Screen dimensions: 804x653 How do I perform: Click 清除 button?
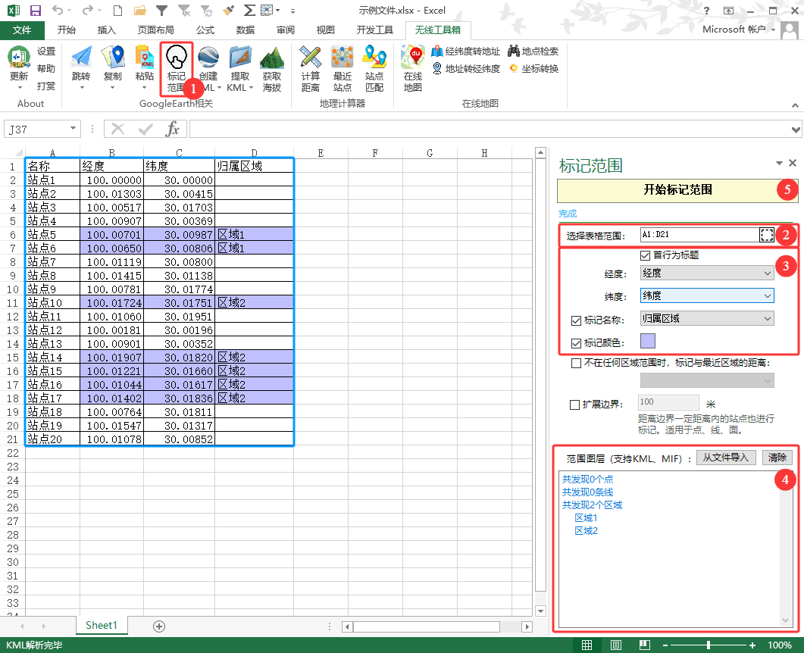[777, 458]
